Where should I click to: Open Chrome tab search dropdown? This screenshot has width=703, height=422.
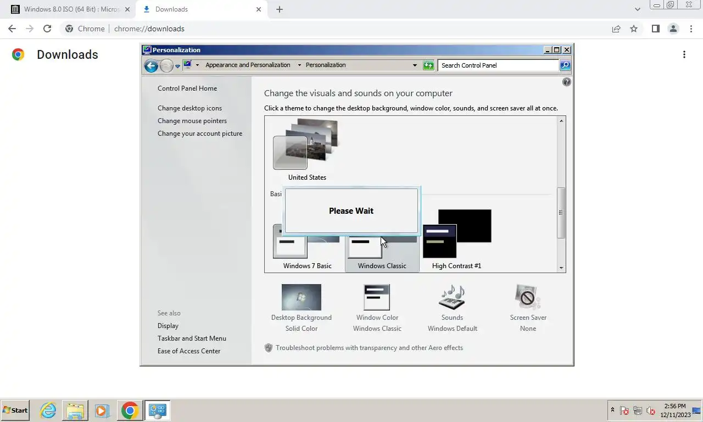click(637, 9)
